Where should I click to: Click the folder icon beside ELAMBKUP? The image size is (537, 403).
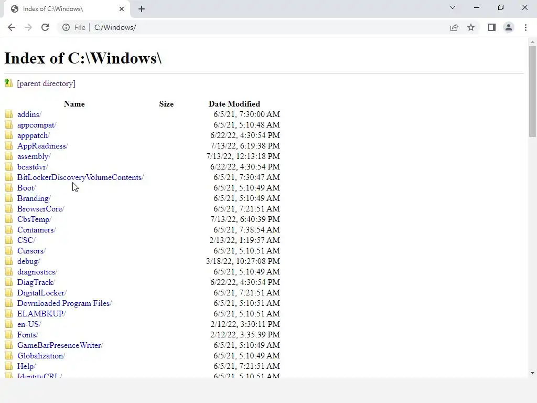9,314
